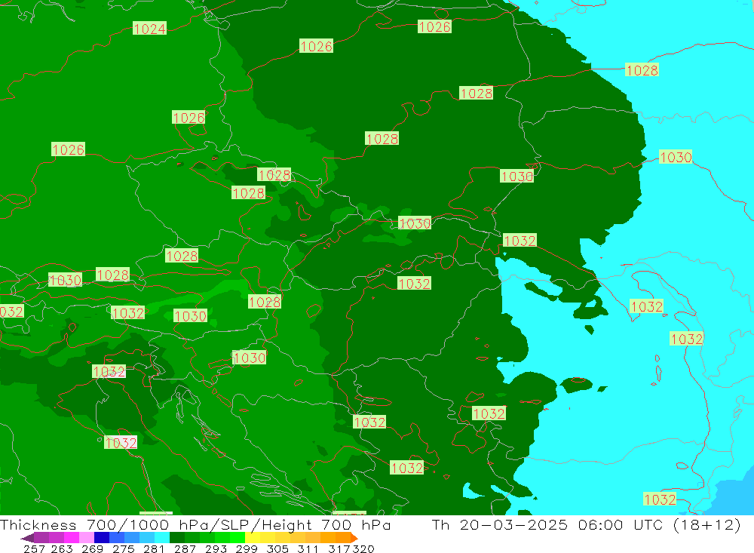Click the 275 legend value
Viewport: 754px width, 553px height.
123,548
